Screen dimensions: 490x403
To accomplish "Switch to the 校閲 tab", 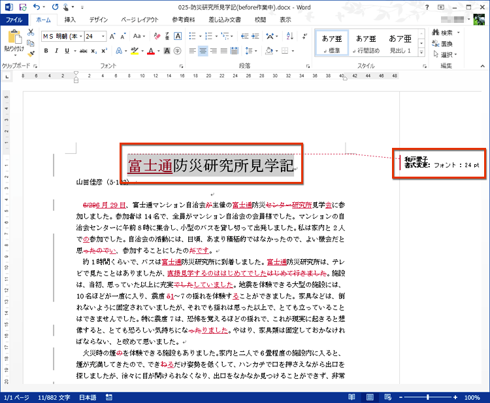I will tap(260, 20).
